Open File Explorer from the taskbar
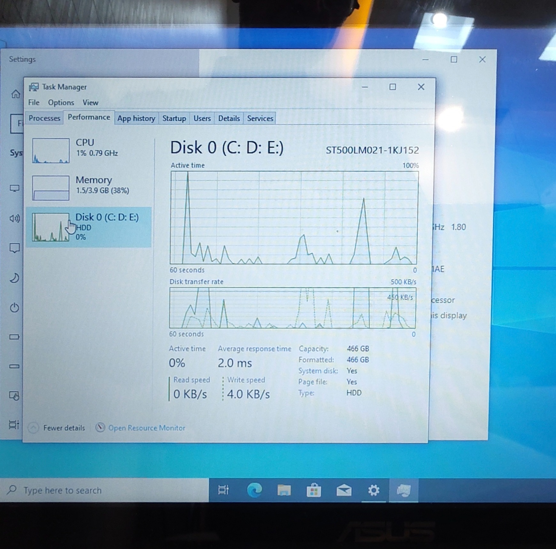The width and height of the screenshot is (556, 549). click(x=284, y=490)
